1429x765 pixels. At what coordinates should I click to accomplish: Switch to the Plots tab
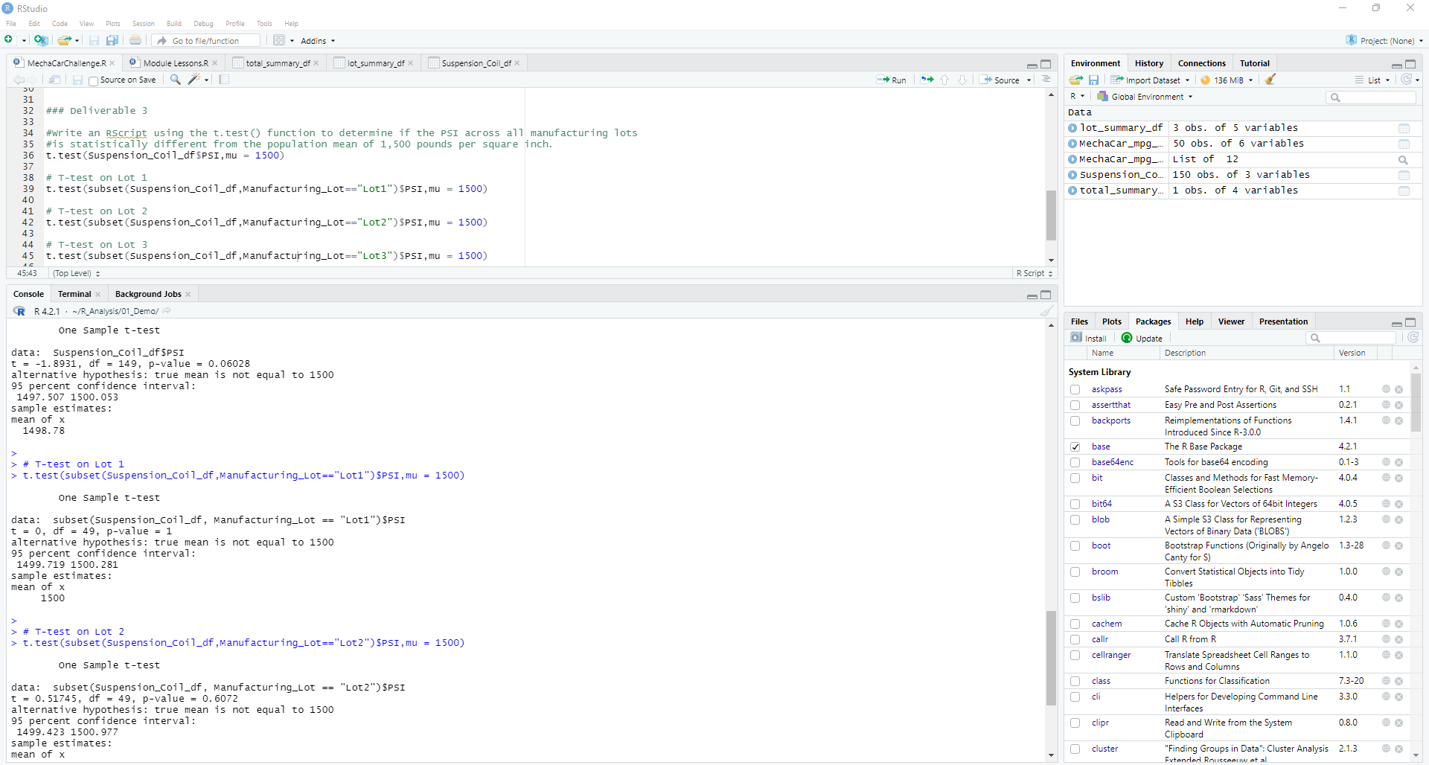(1111, 321)
